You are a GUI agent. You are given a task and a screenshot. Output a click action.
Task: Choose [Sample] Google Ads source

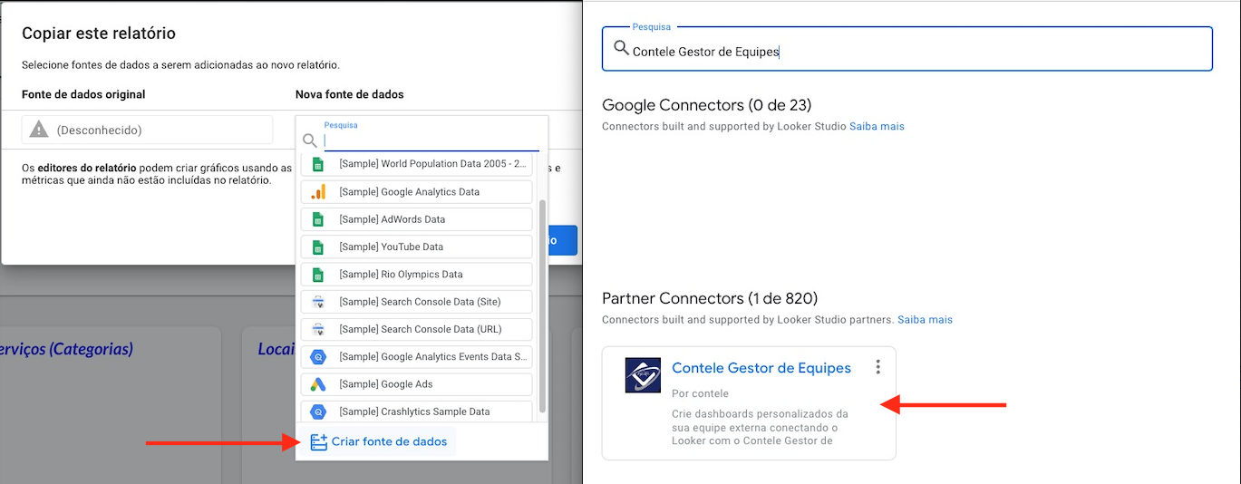416,384
